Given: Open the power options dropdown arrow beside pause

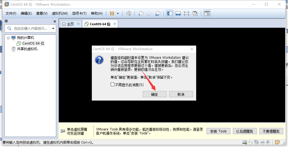Looking at the screenshot, I should (x=118, y=13).
